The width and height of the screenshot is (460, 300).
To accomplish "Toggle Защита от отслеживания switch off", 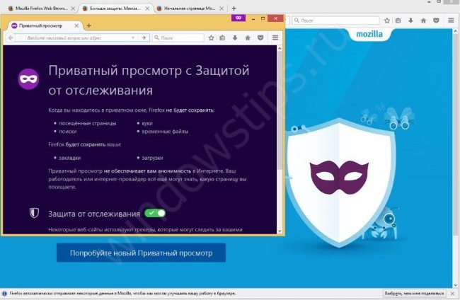I will pos(155,213).
